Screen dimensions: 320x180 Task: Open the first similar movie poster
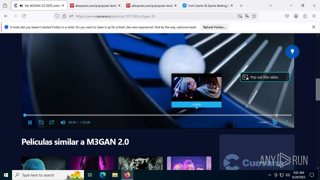[44, 163]
